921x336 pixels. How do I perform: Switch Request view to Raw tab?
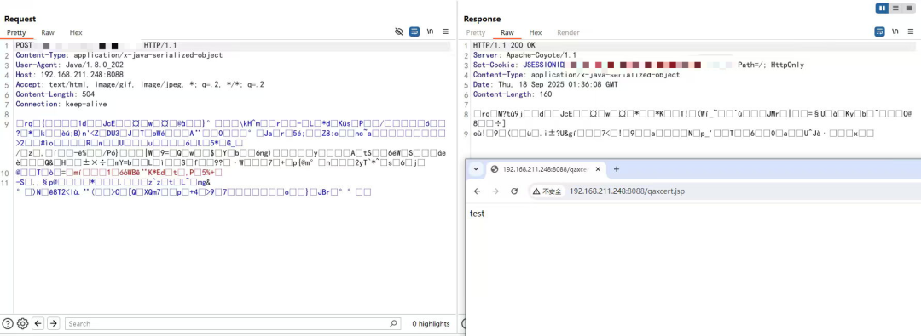click(x=48, y=33)
